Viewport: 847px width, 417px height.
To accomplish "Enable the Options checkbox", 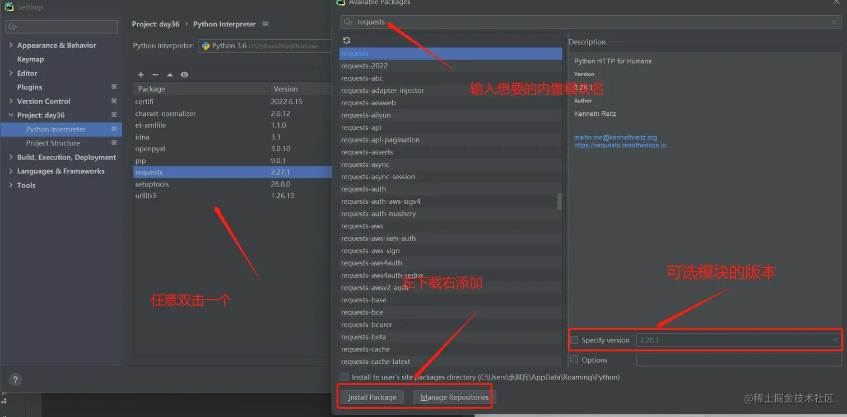I will pos(574,359).
